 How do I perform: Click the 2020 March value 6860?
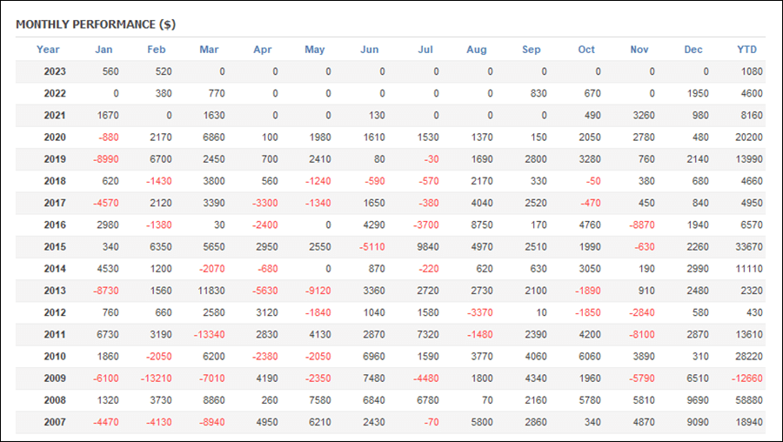pos(214,137)
